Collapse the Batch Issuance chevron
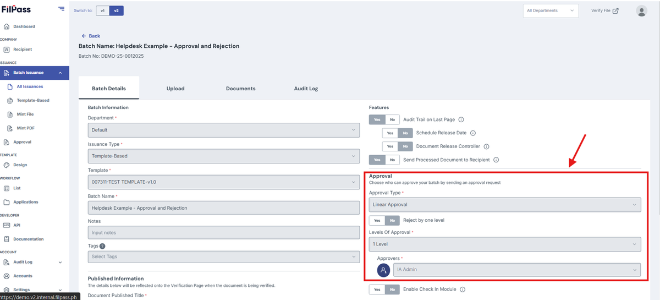The width and height of the screenshot is (660, 300). coord(59,73)
